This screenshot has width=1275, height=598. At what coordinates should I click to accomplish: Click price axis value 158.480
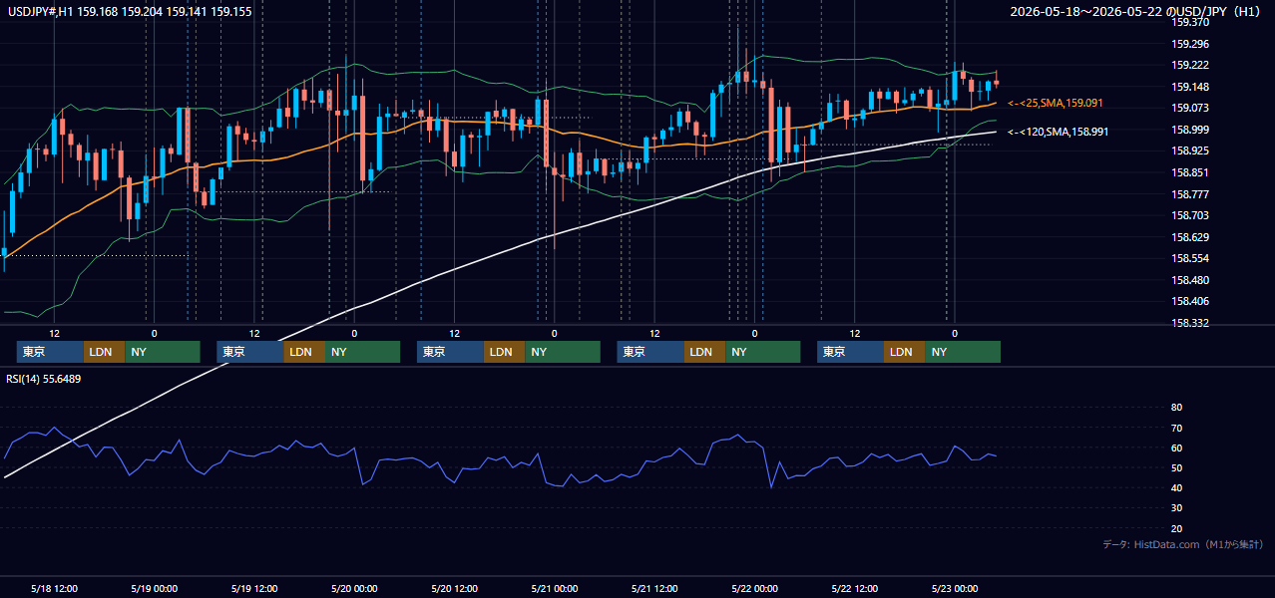[x=1190, y=280]
